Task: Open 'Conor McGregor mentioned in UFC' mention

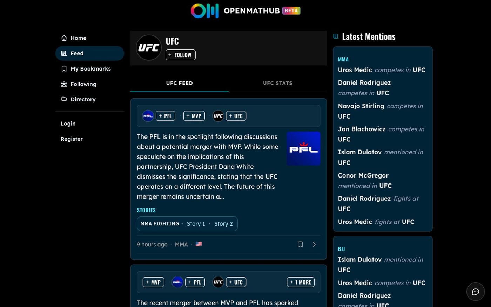Action: point(365,180)
